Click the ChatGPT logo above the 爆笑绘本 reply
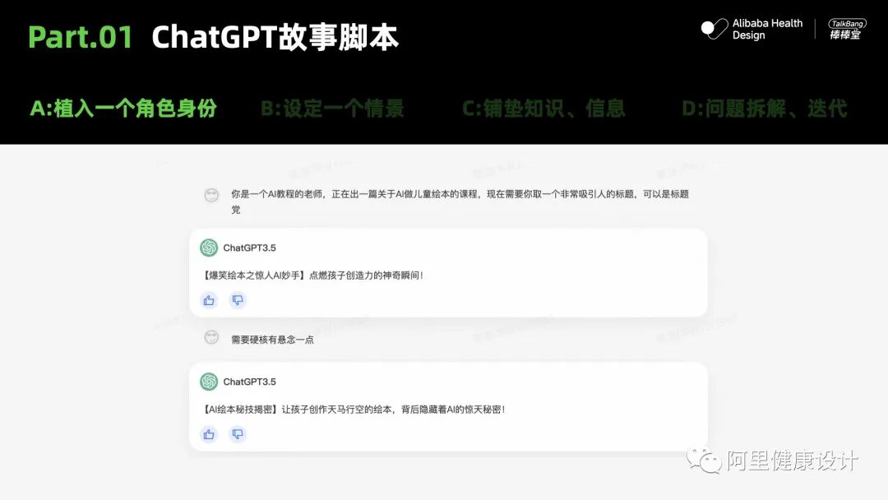The height and width of the screenshot is (500, 888). pyautogui.click(x=209, y=248)
